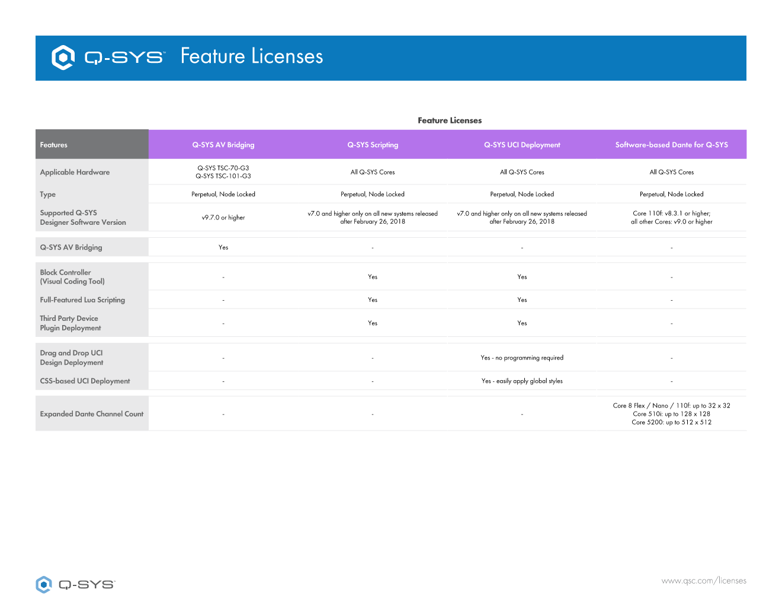
Task: Click Full-Featured Lua Scripting row label
Action: (x=82, y=300)
